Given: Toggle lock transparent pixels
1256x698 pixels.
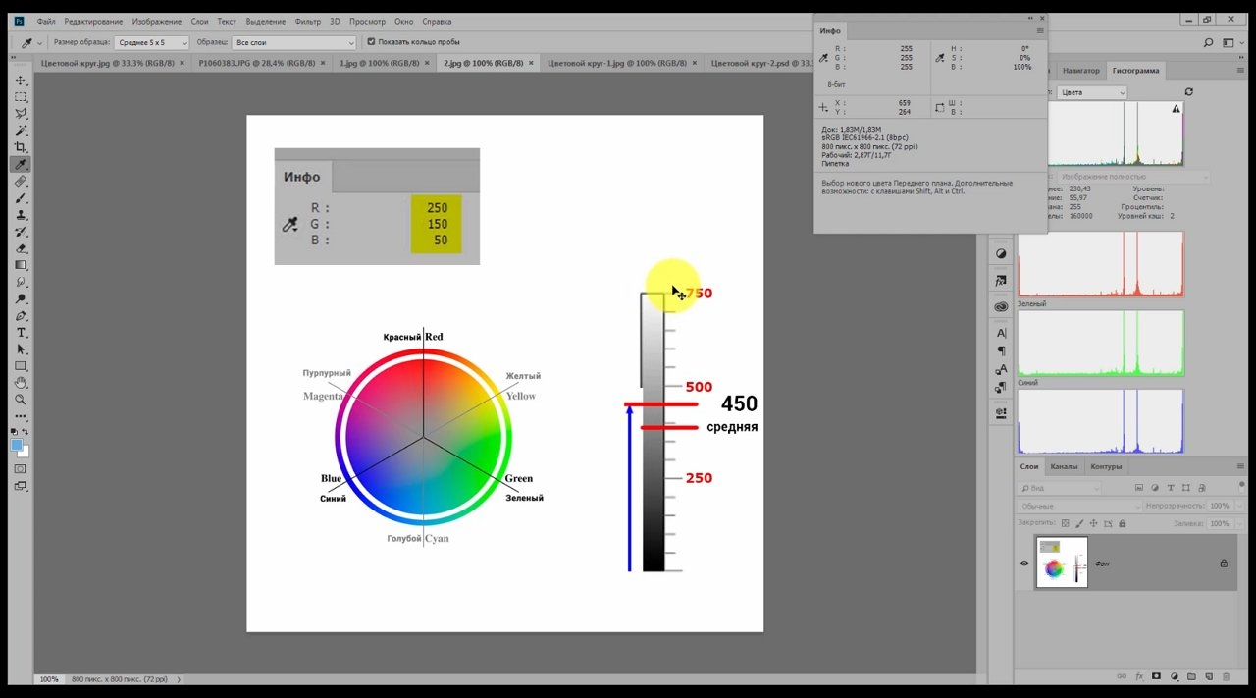Looking at the screenshot, I should (1067, 523).
